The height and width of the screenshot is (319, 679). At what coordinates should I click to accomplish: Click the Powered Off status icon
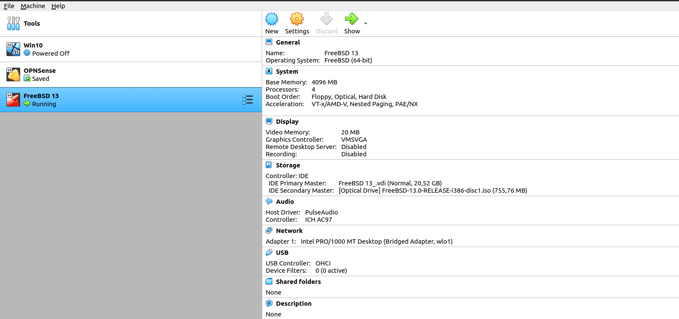(x=27, y=53)
